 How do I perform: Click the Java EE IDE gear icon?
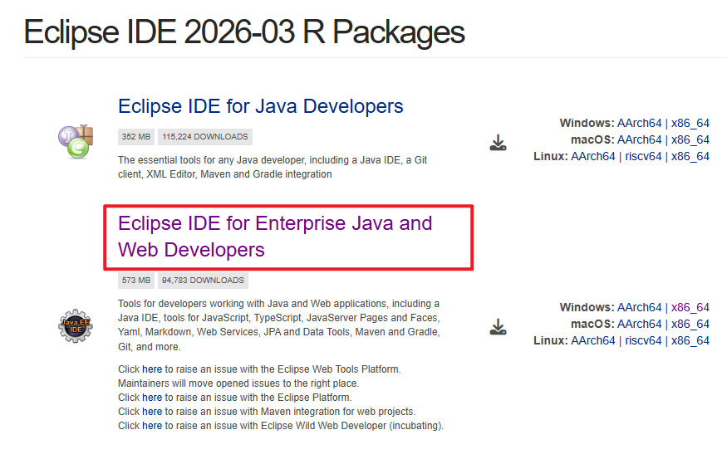tap(75, 325)
